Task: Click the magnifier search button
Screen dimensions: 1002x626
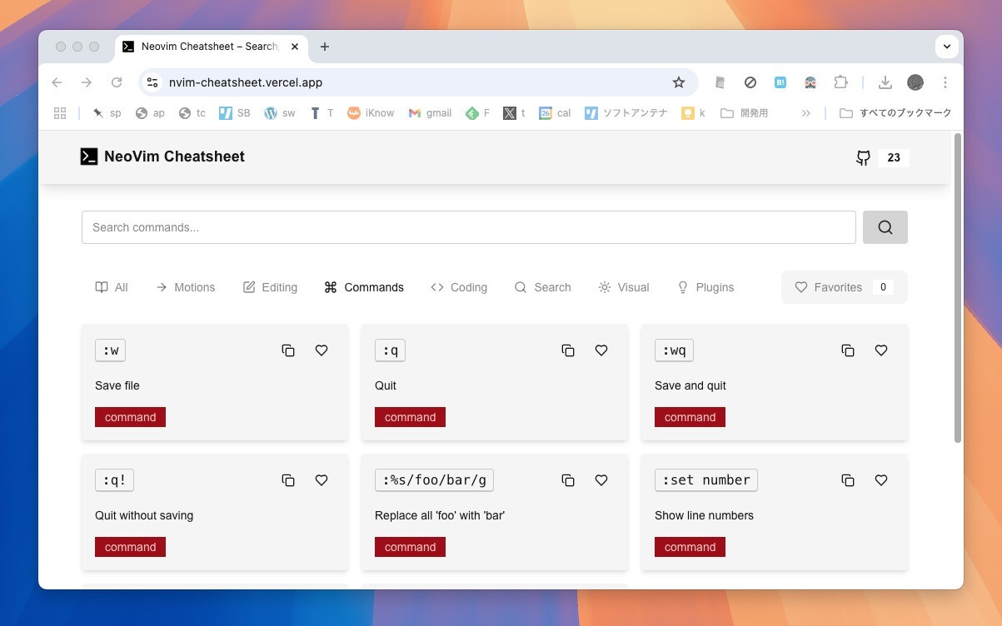Action: (885, 227)
